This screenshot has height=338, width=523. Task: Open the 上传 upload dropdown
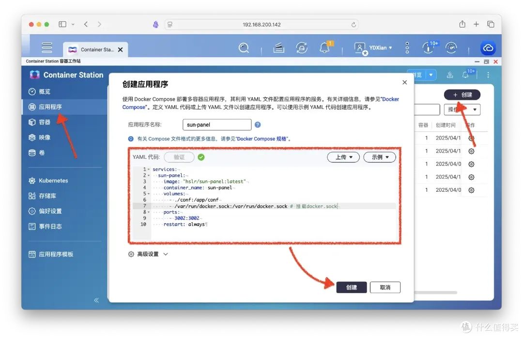343,157
